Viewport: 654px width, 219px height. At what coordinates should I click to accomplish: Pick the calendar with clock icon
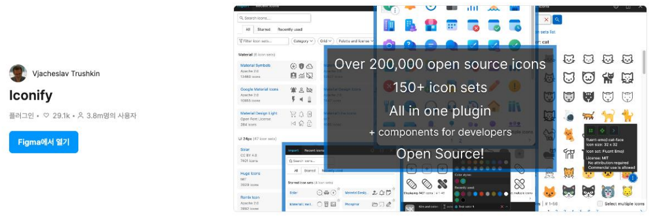pos(515,25)
